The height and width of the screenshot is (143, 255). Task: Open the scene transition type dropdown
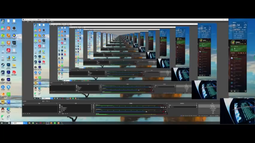182,105
